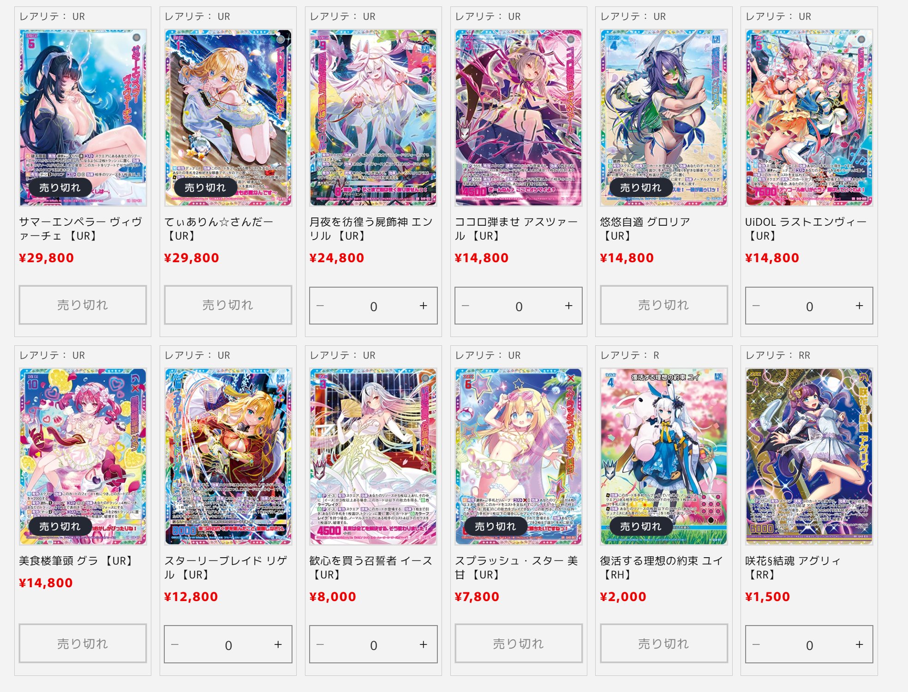Screen dimensions: 908x692
Task: Increase quantity of スターリーブレイド リゲル
Action: click(278, 645)
